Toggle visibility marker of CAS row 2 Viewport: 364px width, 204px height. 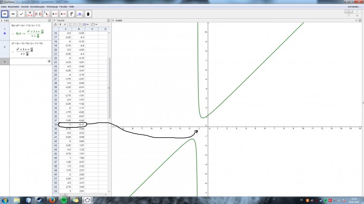tap(5, 51)
